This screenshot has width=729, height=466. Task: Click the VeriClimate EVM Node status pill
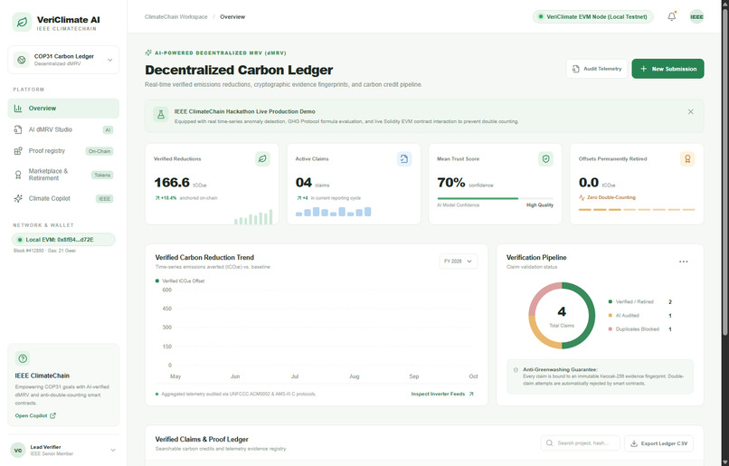(x=592, y=17)
